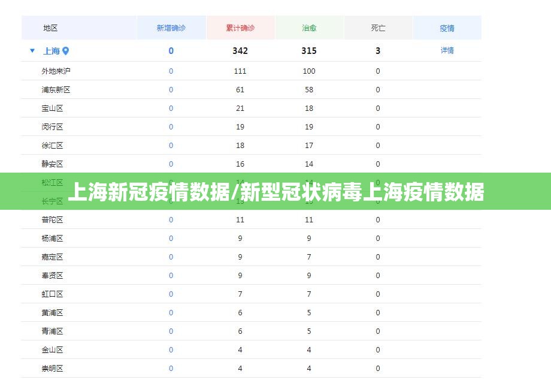Click the 上海 region name
Image resolution: width=551 pixels, height=383 pixels.
(52, 51)
